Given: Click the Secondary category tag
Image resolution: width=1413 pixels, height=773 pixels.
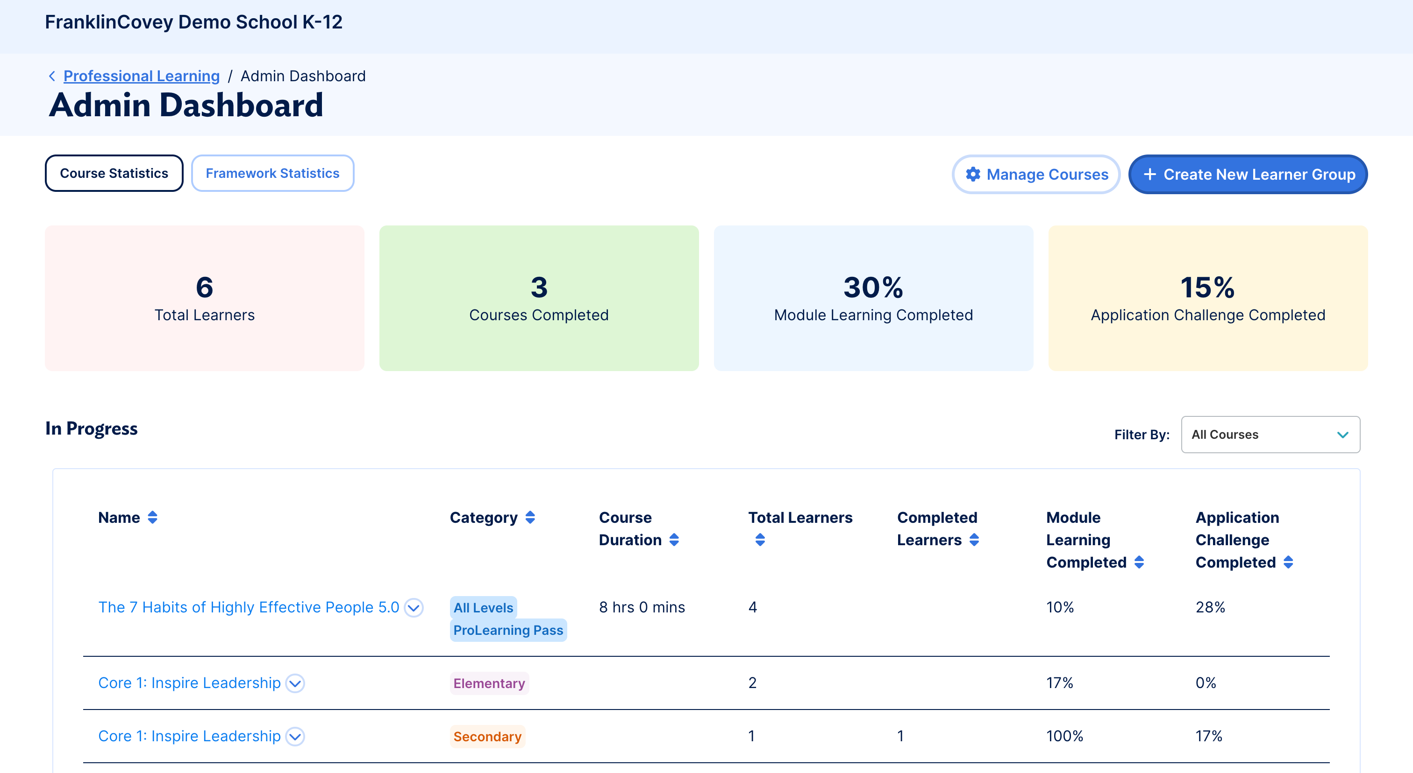Looking at the screenshot, I should (488, 736).
